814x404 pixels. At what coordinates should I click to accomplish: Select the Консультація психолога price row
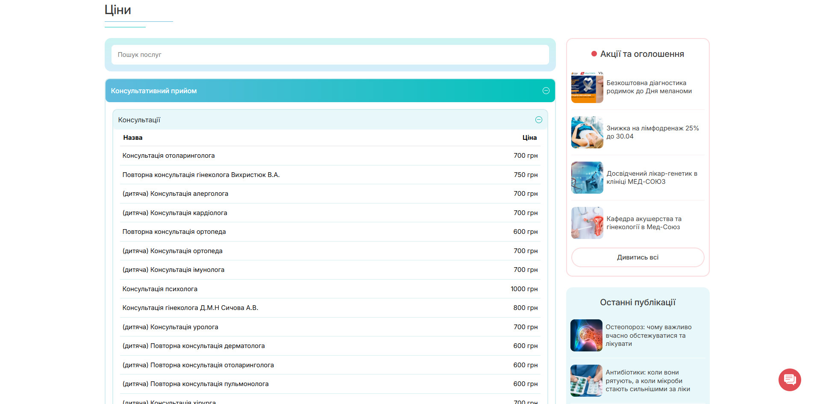pos(330,289)
